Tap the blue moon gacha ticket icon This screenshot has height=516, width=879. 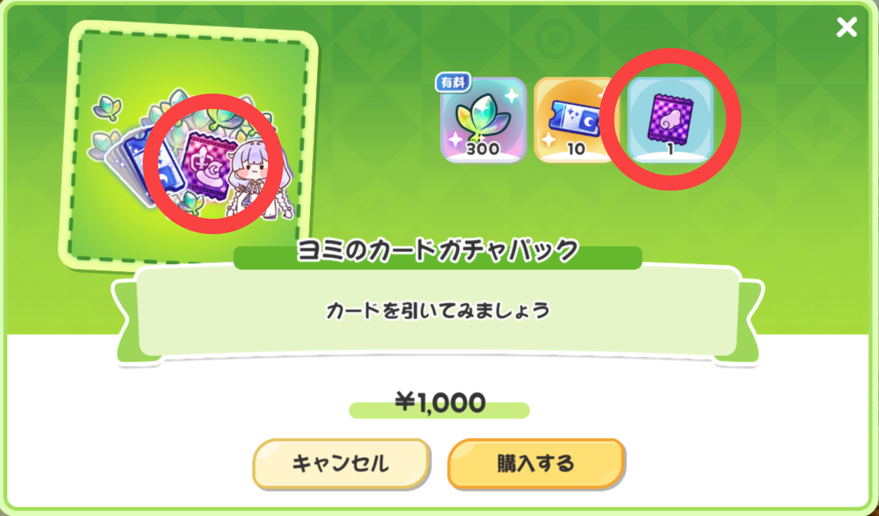[x=575, y=119]
